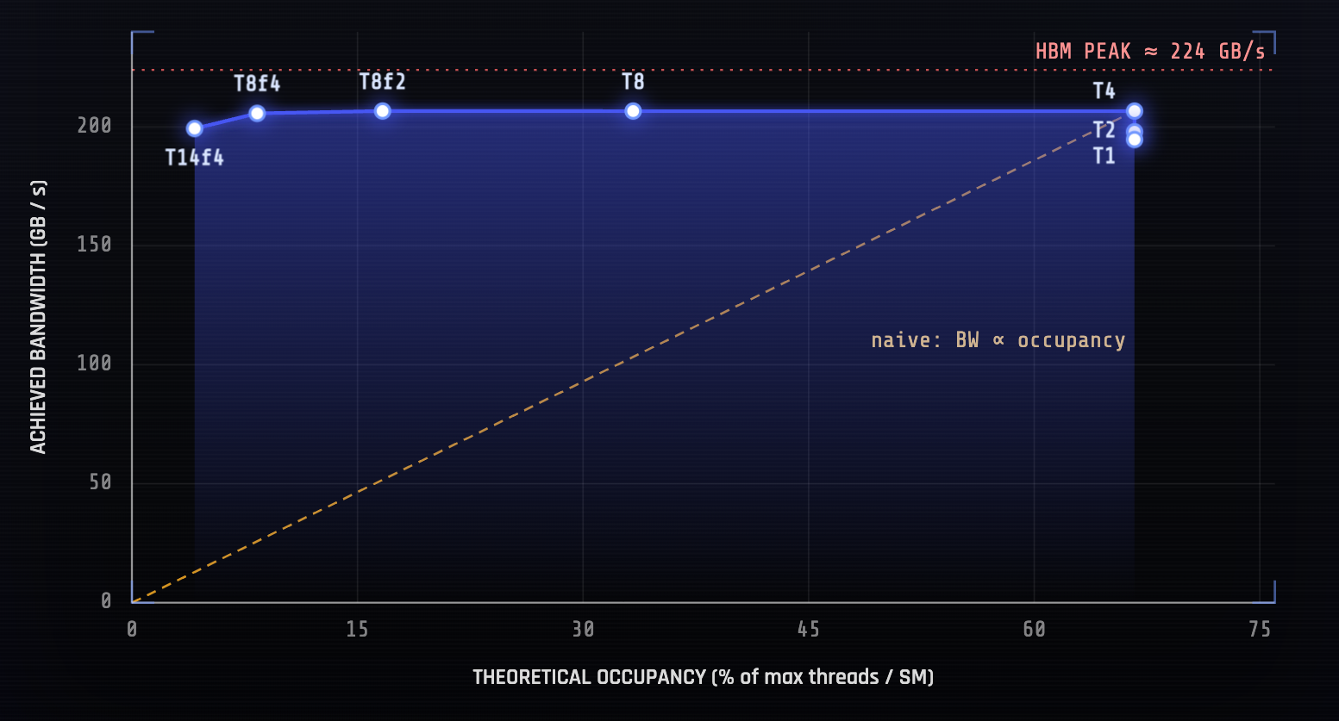Click the x-axis tick label 75

pos(1260,630)
